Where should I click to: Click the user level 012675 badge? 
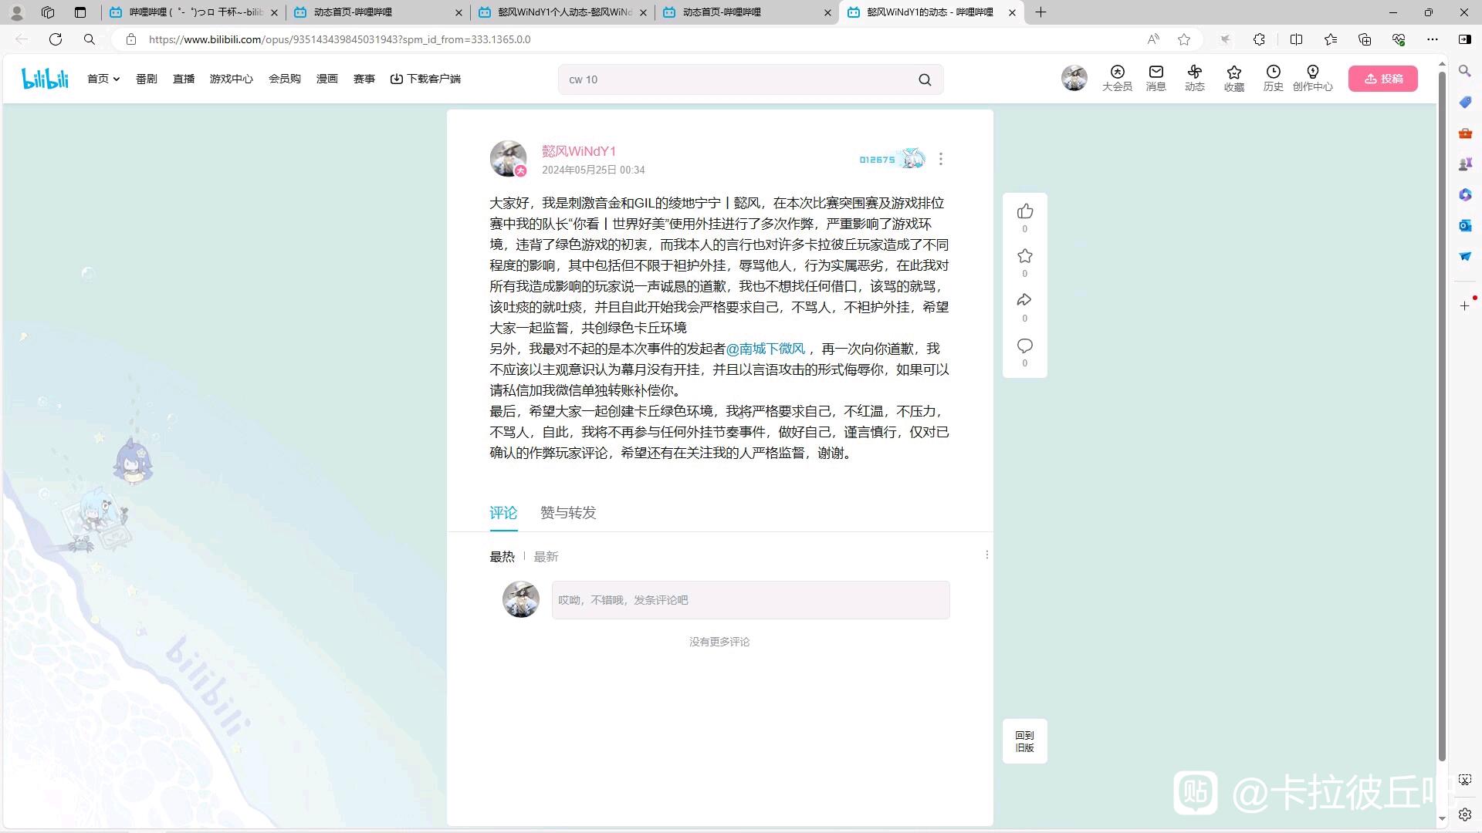(x=892, y=159)
